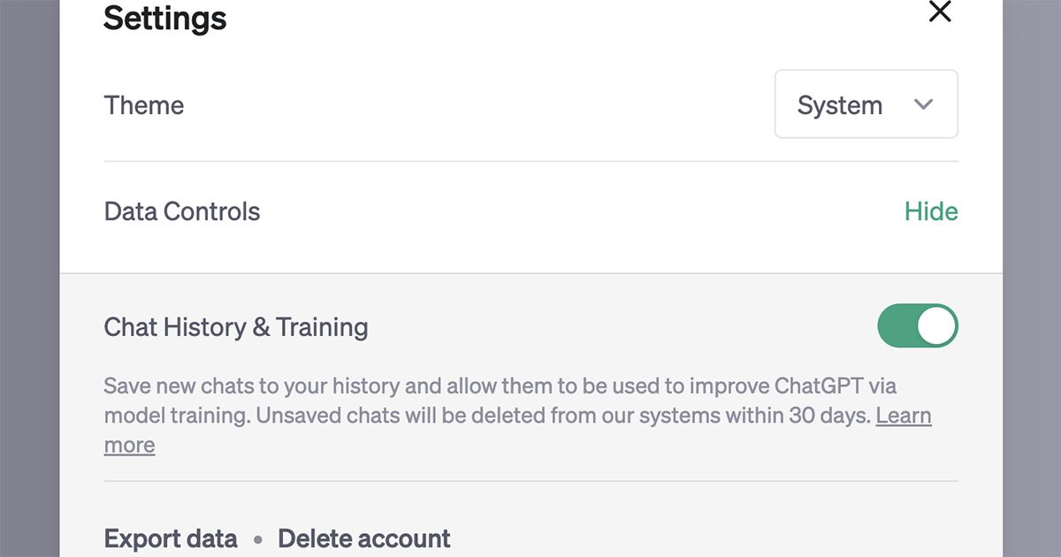Click the Theme label text
Viewport: 1061px width, 557px height.
click(x=143, y=104)
